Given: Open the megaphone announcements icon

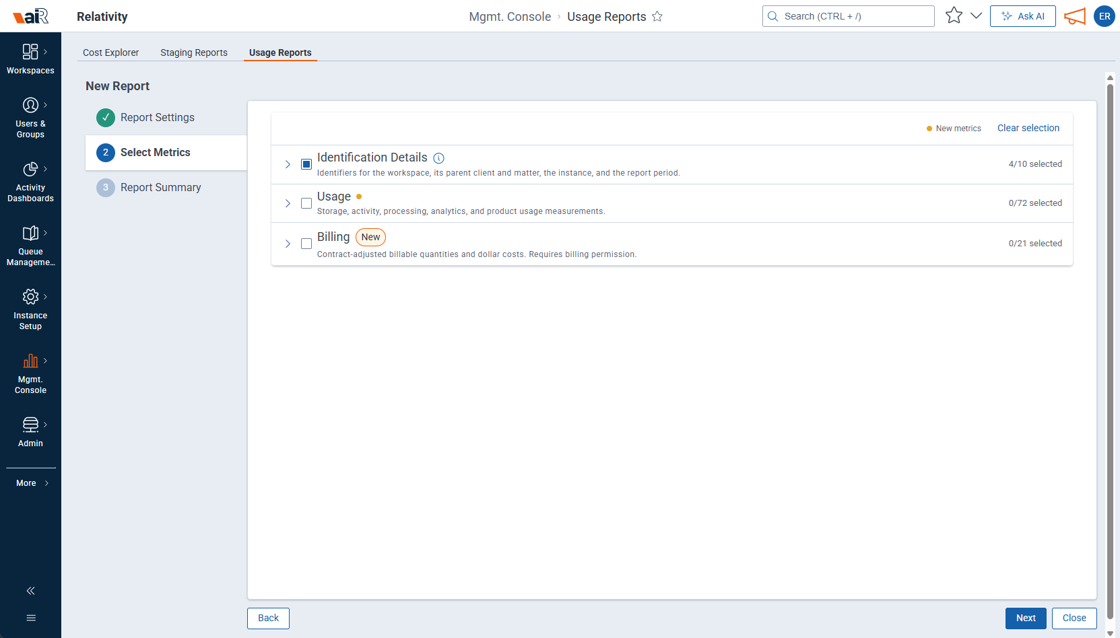Looking at the screenshot, I should (1075, 16).
